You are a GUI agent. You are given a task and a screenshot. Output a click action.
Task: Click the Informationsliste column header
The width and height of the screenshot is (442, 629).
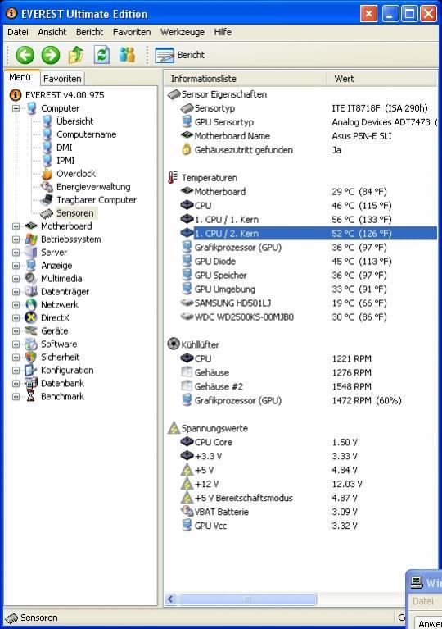point(245,79)
